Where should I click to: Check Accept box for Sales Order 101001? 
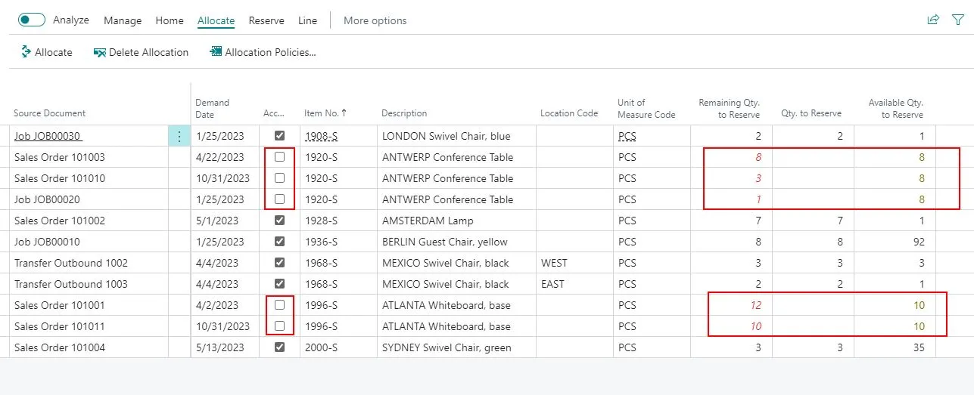pyautogui.click(x=280, y=305)
